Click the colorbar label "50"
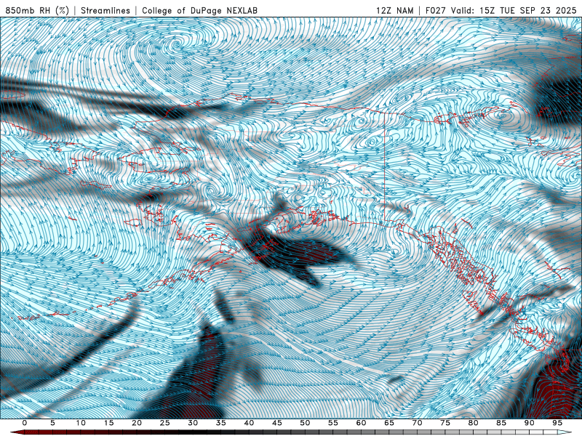The width and height of the screenshot is (582, 436). [305, 423]
